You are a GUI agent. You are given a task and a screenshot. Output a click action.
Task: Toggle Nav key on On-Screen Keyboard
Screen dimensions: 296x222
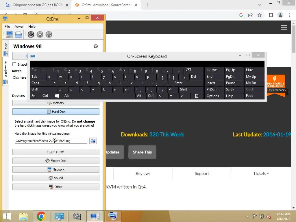[254, 70]
